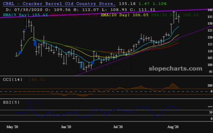Click the Jun '20 date axis label
This screenshot has height=133, width=213.
(66, 127)
